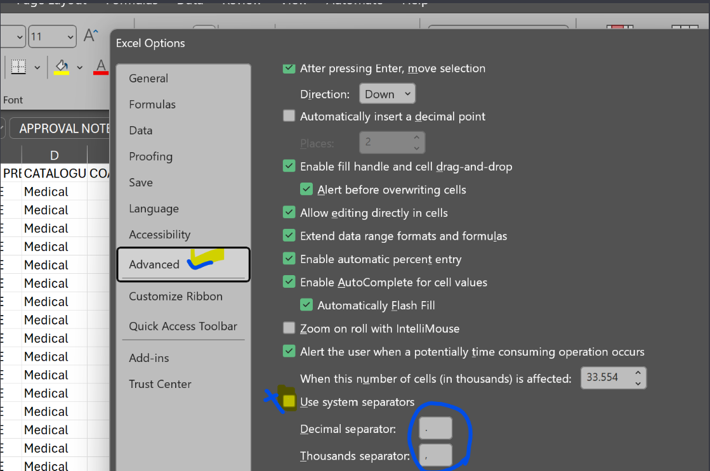
Task: Toggle Alert the user time consuming operation
Action: [289, 351]
